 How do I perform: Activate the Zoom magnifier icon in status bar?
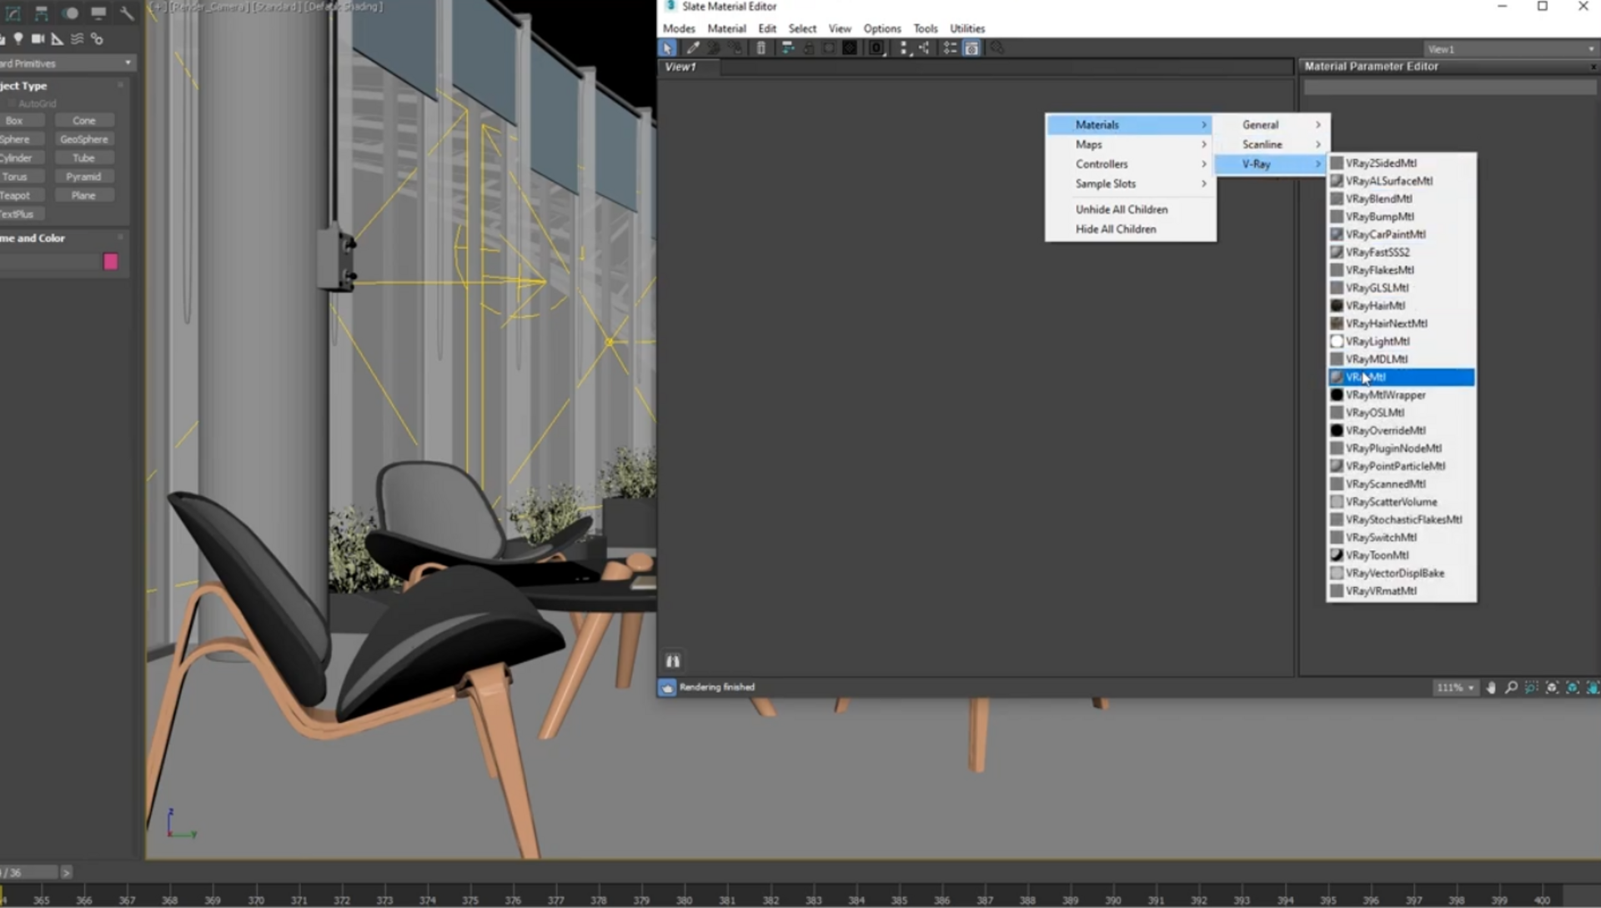pyautogui.click(x=1511, y=687)
